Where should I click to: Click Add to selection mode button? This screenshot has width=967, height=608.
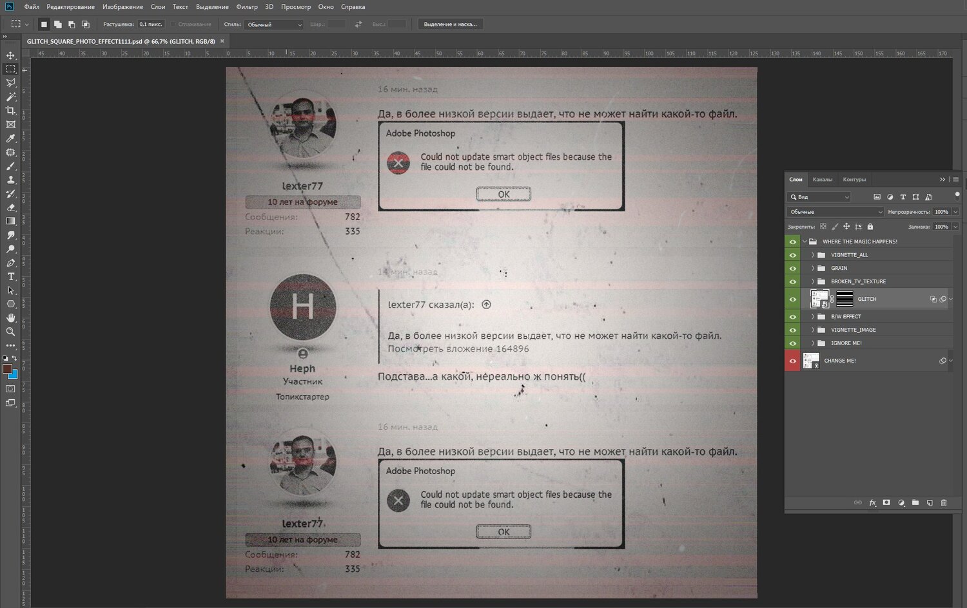point(58,24)
